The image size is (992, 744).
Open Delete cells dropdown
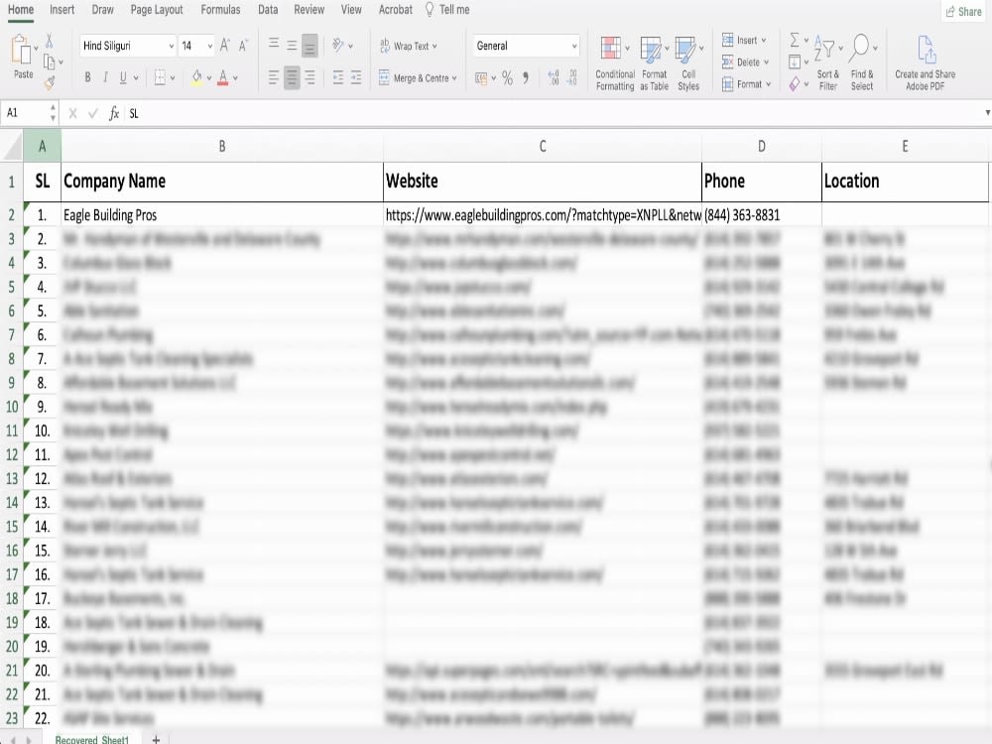746,62
